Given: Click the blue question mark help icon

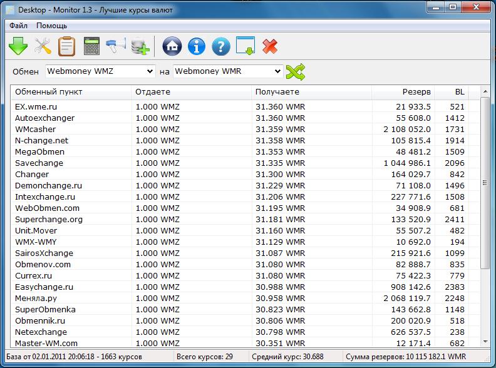Looking at the screenshot, I should pos(221,46).
